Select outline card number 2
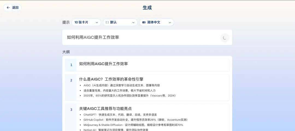The image size is (295, 131). [x=71, y=80]
